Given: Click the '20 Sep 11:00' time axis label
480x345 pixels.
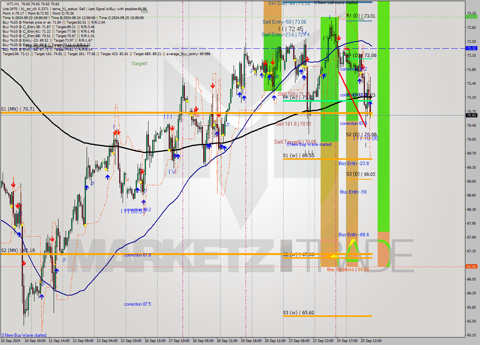Looking at the screenshot, I should coord(276,341).
